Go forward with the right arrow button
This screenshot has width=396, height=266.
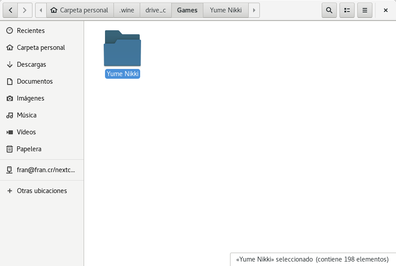(x=25, y=10)
